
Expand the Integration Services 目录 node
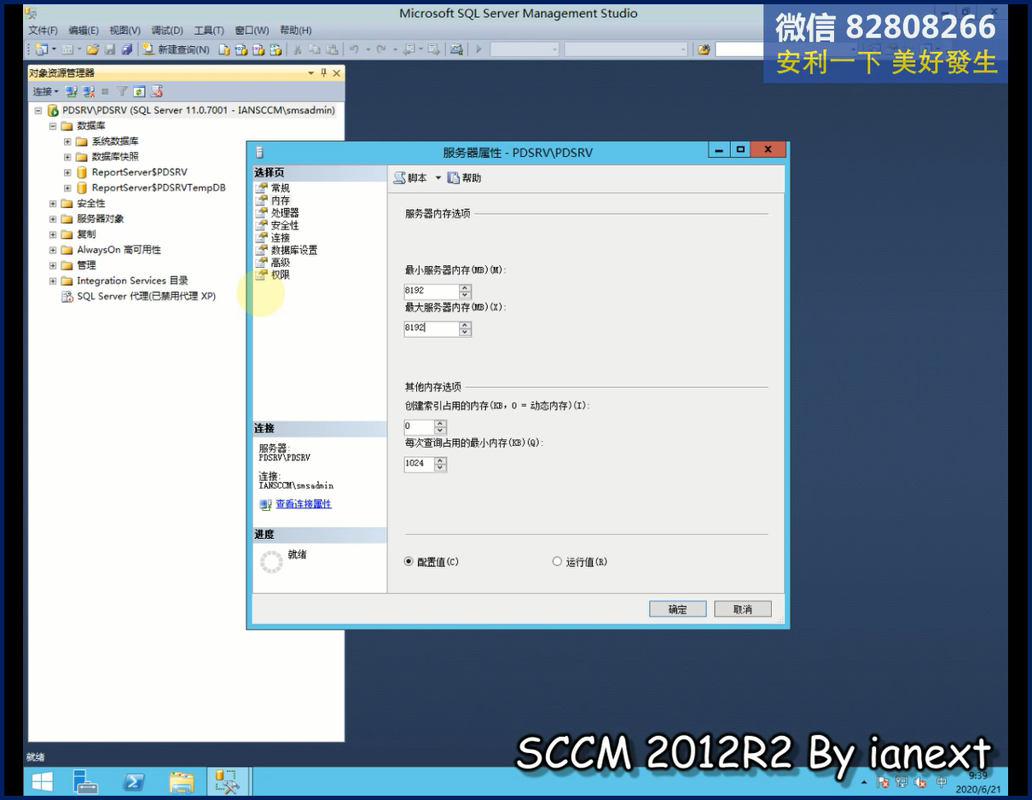[x=53, y=281]
